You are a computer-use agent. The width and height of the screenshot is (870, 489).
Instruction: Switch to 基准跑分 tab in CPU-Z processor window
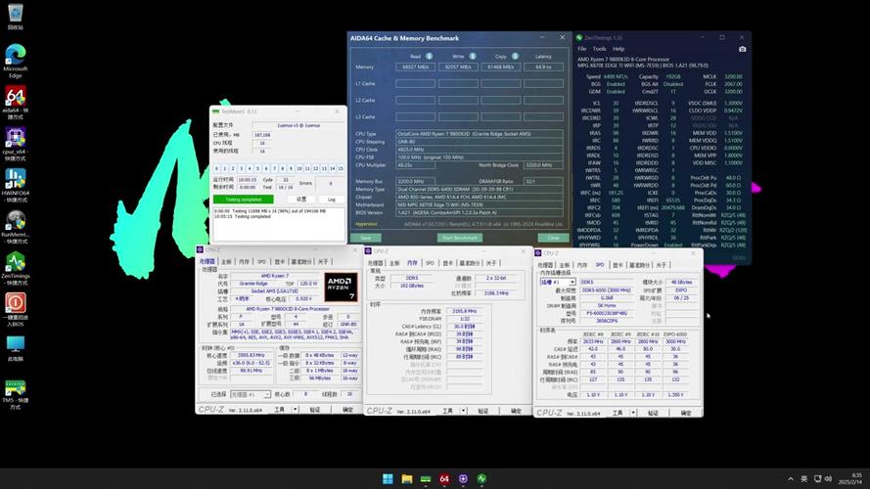[301, 262]
